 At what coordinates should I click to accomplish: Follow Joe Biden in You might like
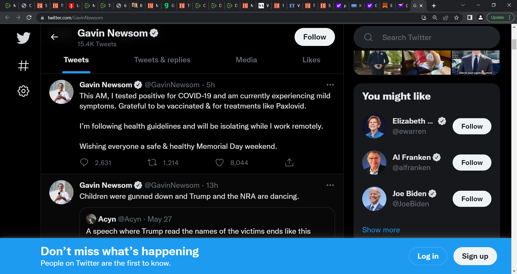point(472,199)
